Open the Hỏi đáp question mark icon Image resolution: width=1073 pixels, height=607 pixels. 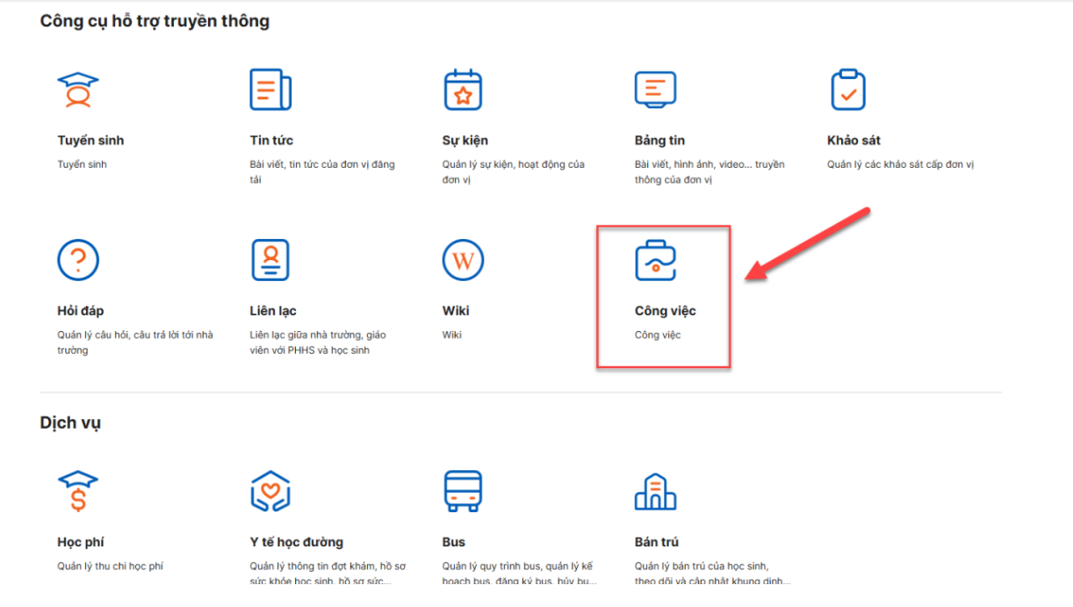tap(78, 260)
